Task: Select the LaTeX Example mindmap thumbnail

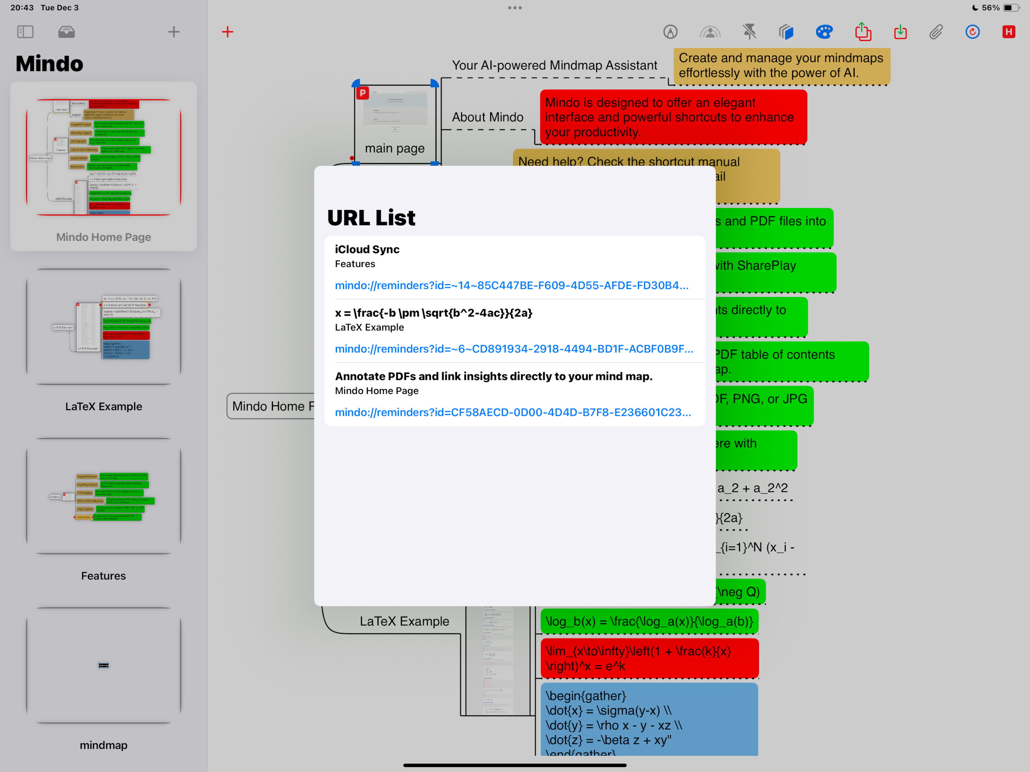Action: 103,327
